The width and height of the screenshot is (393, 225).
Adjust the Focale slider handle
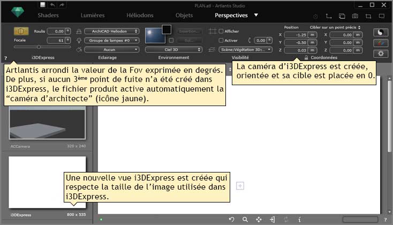[39, 47]
